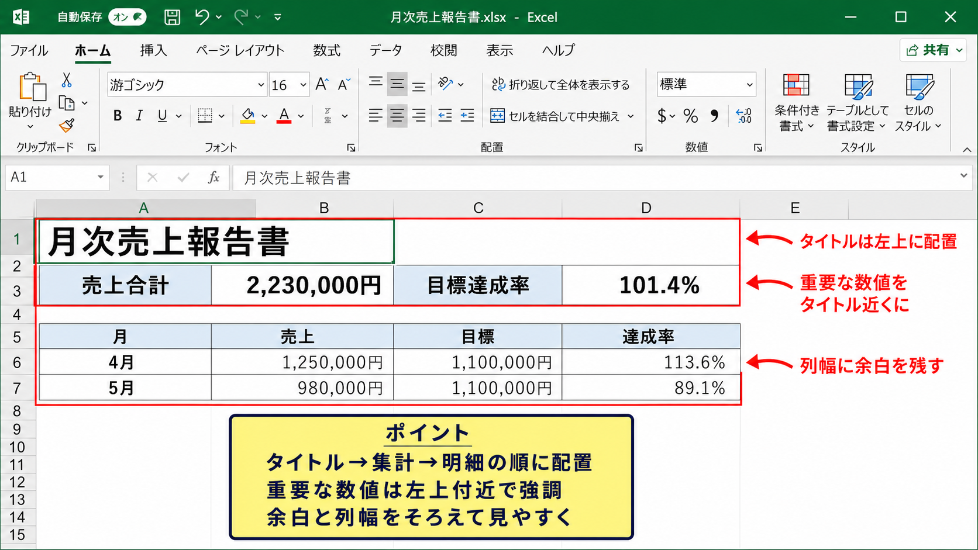Viewport: 978px width, 550px height.
Task: Apply the red font color A
Action: coord(284,116)
